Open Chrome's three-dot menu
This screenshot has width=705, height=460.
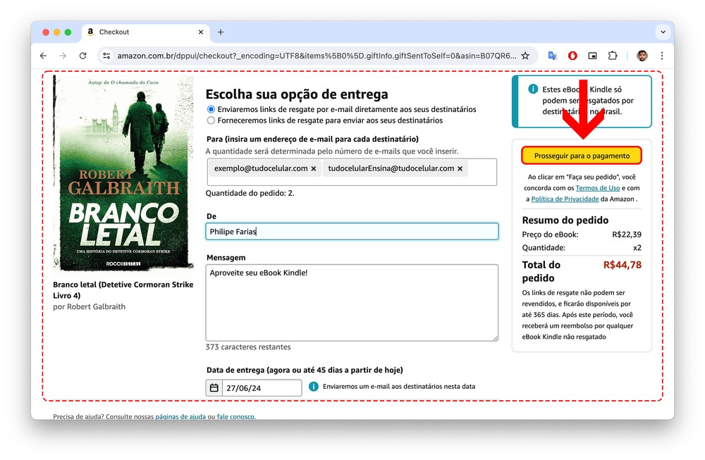tap(662, 56)
